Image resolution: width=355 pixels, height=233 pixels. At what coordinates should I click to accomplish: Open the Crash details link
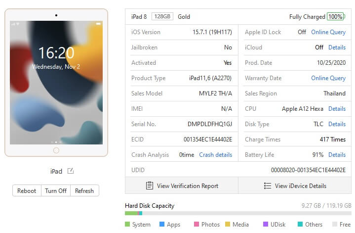coord(215,155)
